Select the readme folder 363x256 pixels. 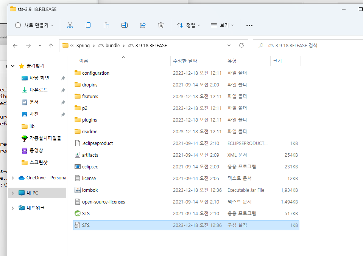186,131
